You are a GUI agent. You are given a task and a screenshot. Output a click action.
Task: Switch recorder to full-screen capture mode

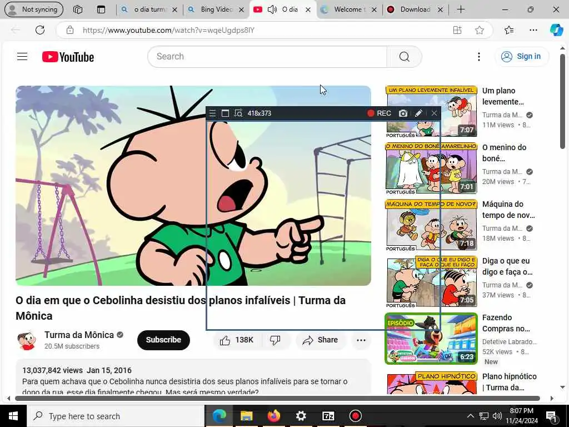pos(225,113)
